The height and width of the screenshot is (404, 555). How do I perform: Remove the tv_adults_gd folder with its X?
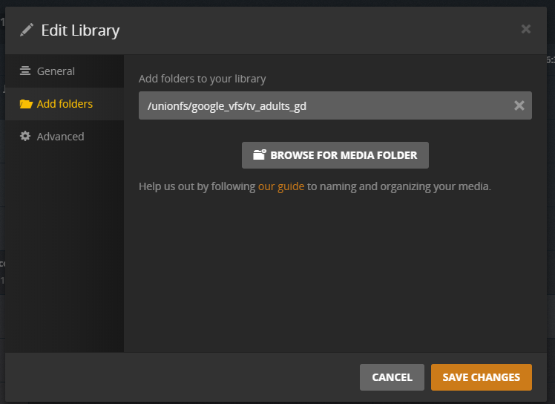pos(519,105)
